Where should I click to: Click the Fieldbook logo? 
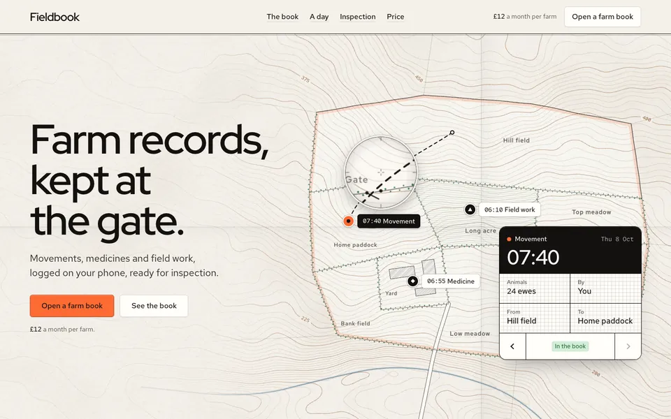pyautogui.click(x=55, y=17)
